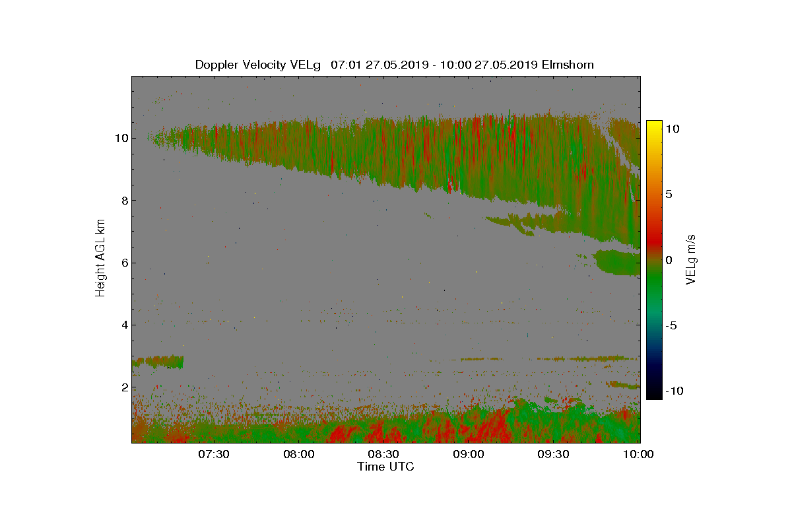792x528 pixels.
Task: Select the 07:30 time tick label
Action: coord(214,454)
